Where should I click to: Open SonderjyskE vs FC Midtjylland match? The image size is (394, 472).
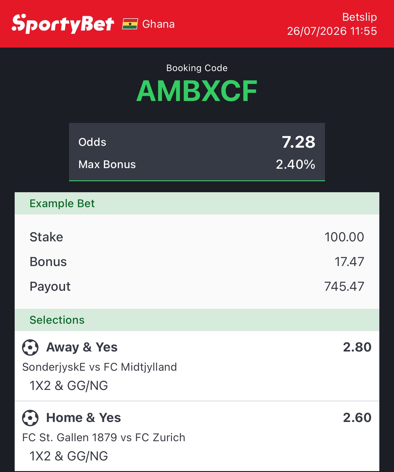[100, 367]
